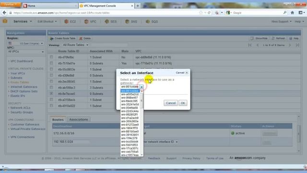Open the Edit Shortcut dropdown
This screenshot has height=173, width=307.
(47, 21)
